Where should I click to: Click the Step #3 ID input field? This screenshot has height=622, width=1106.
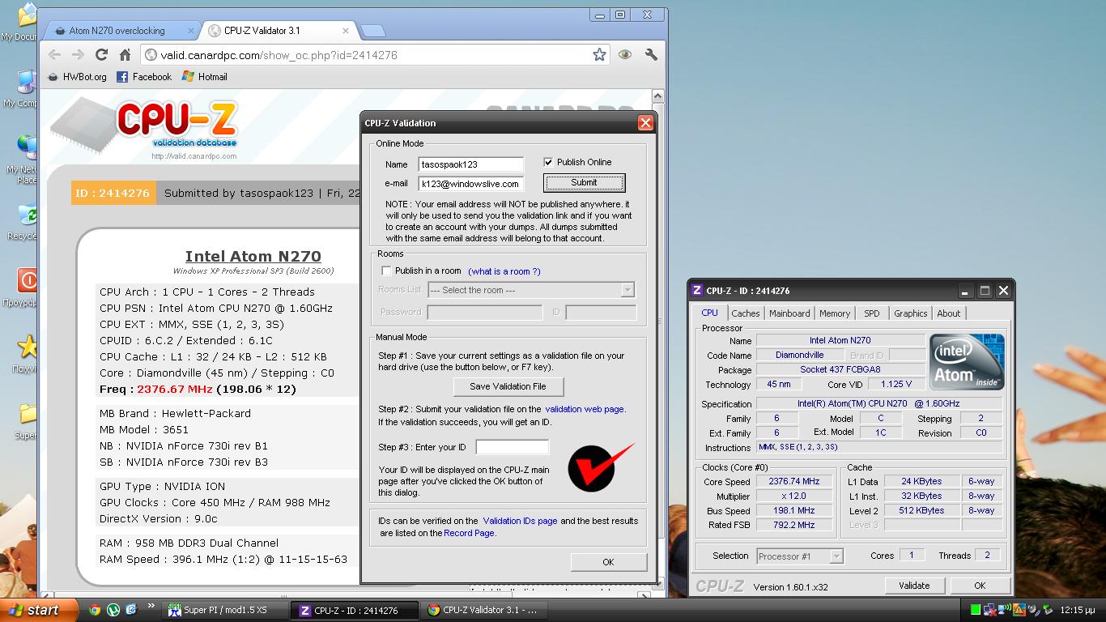click(512, 447)
